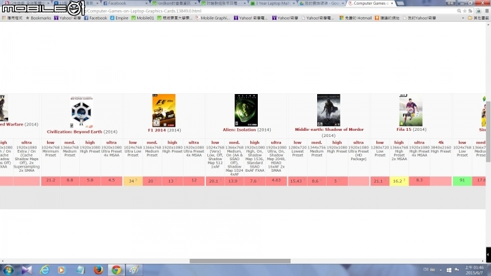
Task: Launch Visual Studio from the taskbar
Action: (27, 270)
